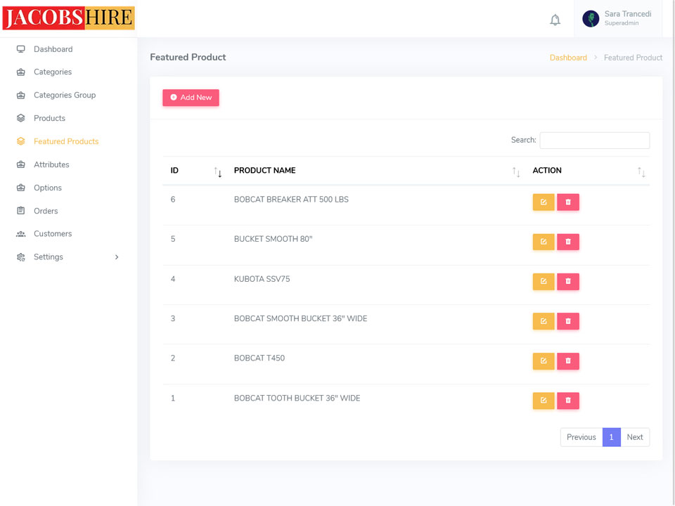Click edit icon for BOBCAT T450

point(544,361)
